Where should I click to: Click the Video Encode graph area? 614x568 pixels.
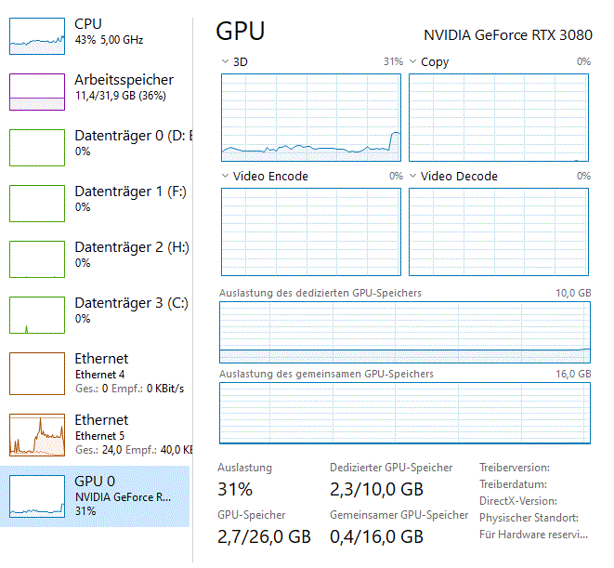click(x=311, y=231)
